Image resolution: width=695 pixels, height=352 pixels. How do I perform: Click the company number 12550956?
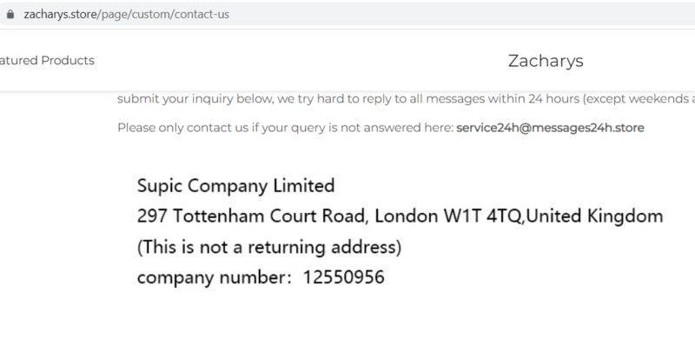pos(343,277)
